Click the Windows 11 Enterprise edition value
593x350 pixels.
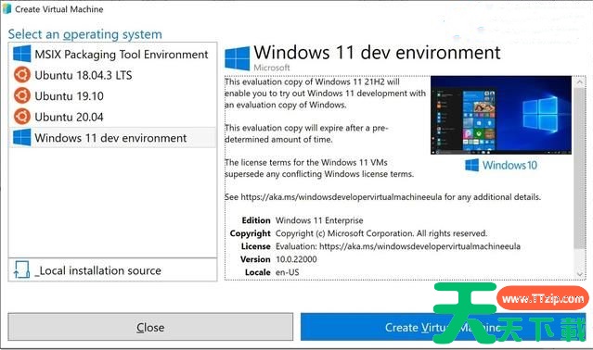click(x=319, y=220)
